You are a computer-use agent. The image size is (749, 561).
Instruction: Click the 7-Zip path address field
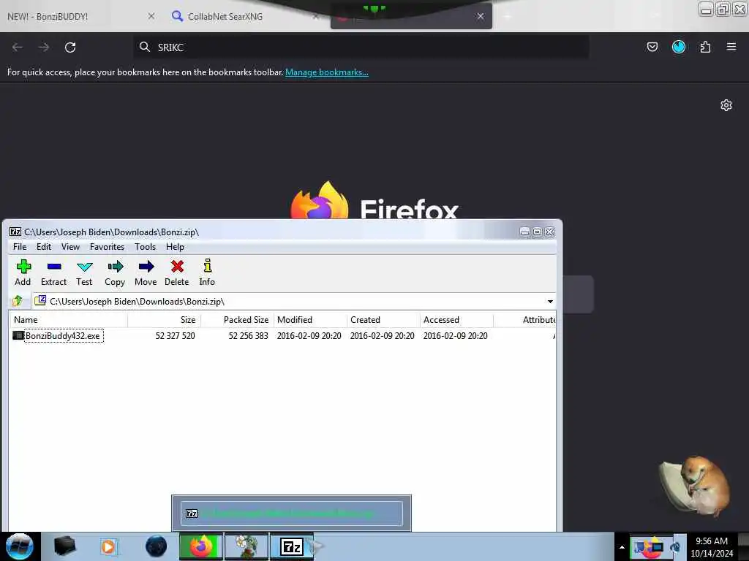[x=294, y=302]
